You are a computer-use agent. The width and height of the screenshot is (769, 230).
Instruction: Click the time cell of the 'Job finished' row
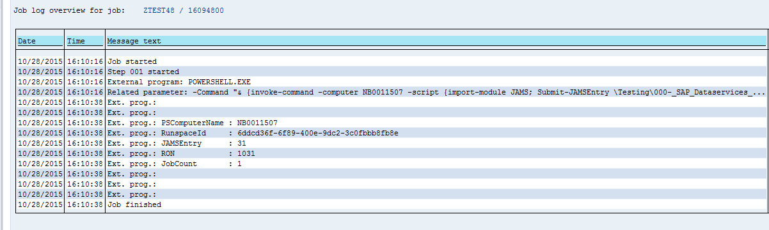[84, 204]
